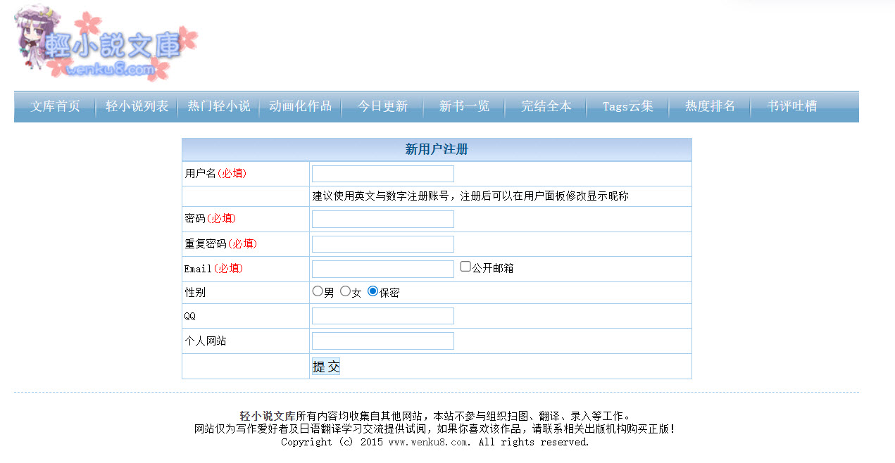Open the Tags云集 page
Image resolution: width=895 pixels, height=463 pixels.
click(628, 106)
